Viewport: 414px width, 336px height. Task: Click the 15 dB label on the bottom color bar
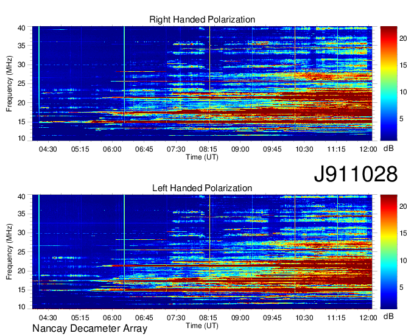tap(403, 233)
